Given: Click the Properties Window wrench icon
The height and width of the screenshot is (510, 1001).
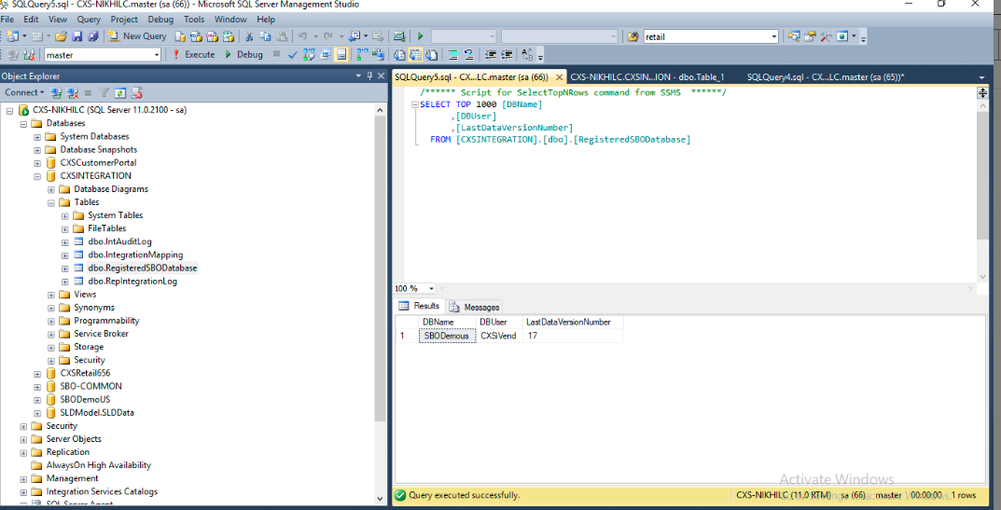Looking at the screenshot, I should (810, 36).
